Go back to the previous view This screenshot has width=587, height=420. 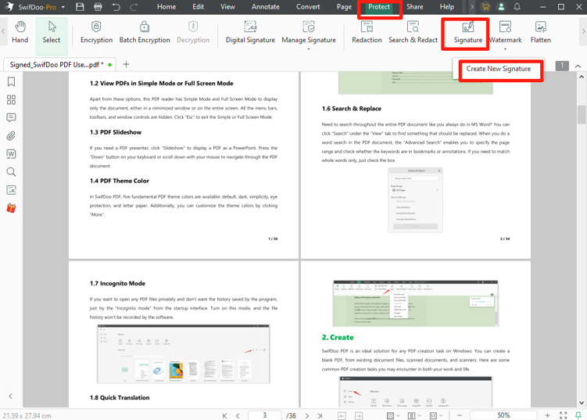pyautogui.click(x=342, y=415)
